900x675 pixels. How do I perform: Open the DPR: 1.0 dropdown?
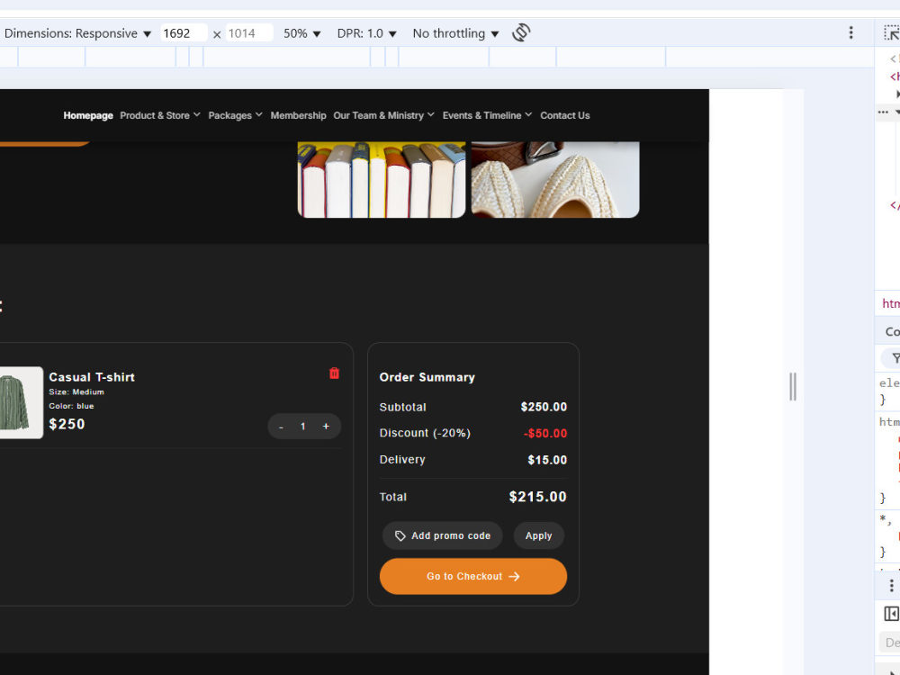pyautogui.click(x=367, y=33)
